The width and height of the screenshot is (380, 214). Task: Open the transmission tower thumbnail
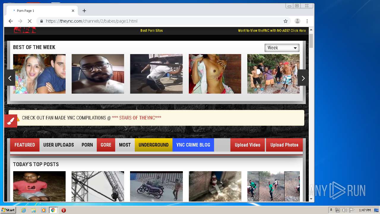point(98,186)
